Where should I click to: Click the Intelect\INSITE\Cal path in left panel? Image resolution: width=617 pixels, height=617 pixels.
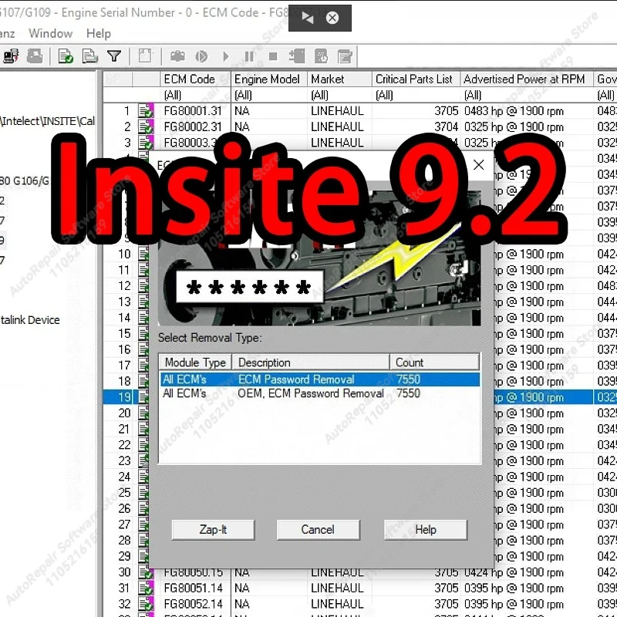[48, 121]
